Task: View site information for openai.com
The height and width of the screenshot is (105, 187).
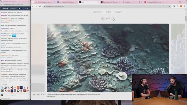Action: pyautogui.click(x=44, y=6)
